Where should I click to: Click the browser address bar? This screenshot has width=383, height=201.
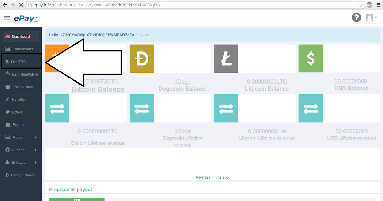tap(195, 5)
